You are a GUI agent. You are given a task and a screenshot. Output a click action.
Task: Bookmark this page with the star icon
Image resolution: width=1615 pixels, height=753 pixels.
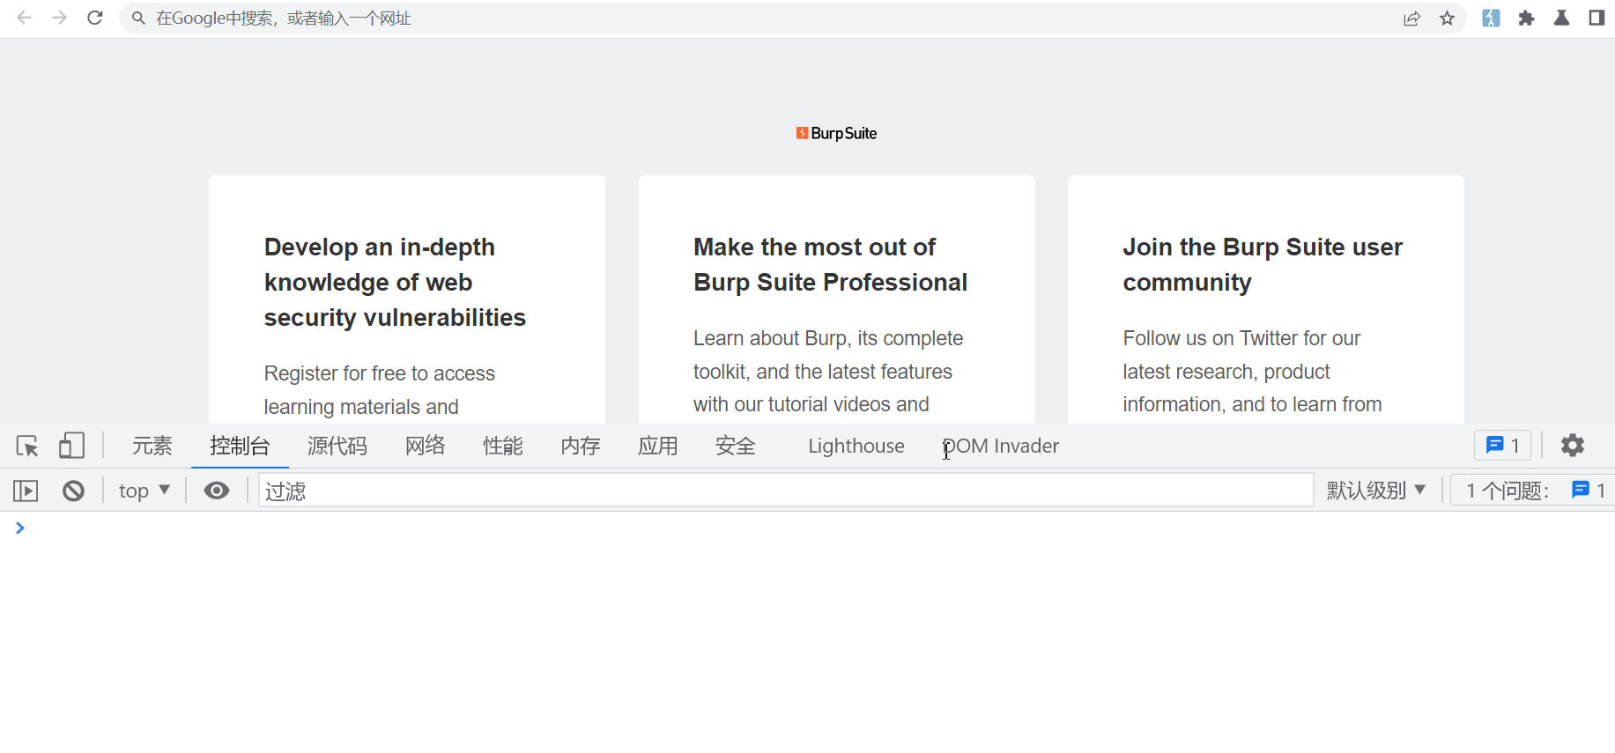point(1447,18)
